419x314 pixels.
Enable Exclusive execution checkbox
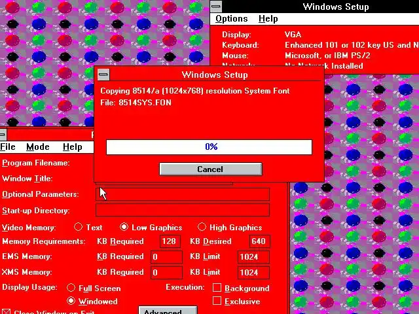point(236,301)
